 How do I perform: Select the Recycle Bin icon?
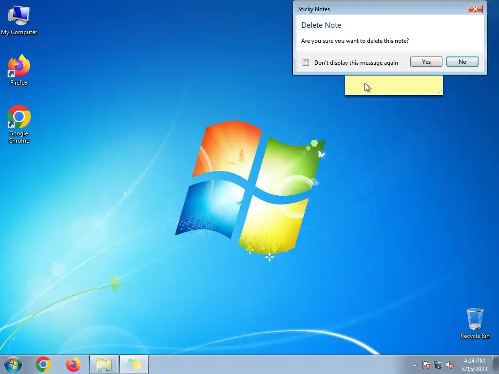click(475, 323)
